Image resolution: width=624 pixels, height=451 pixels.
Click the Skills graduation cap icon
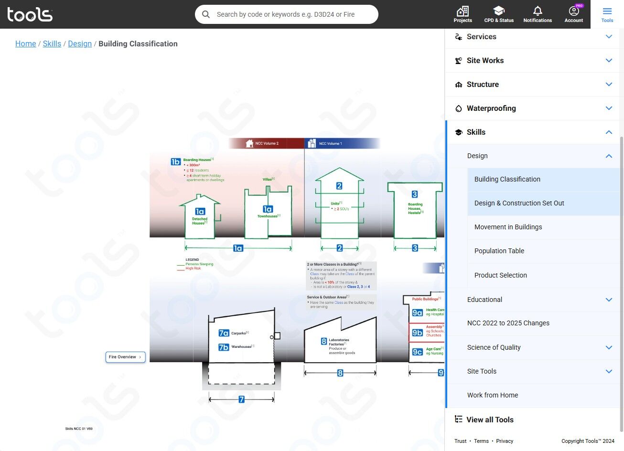[459, 132]
